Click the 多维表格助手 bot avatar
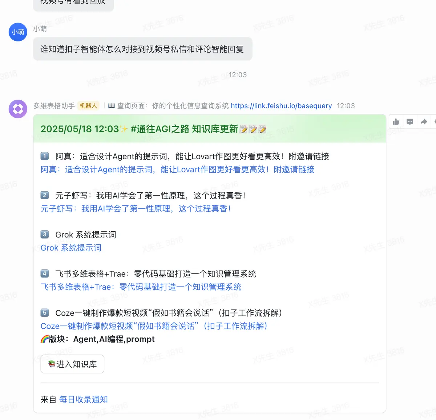 [18, 109]
